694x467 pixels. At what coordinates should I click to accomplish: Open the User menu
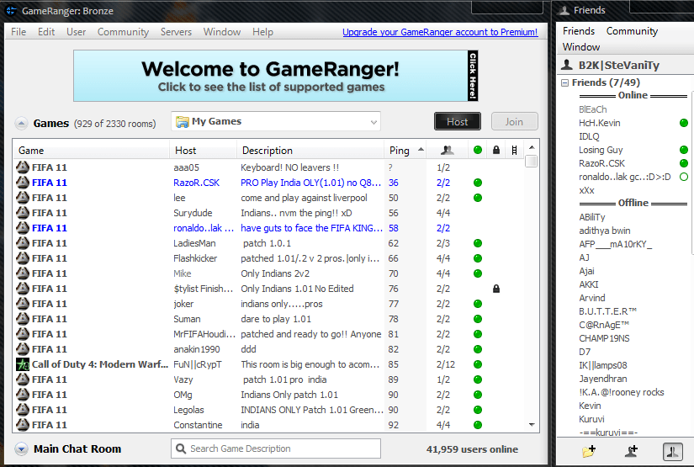(76, 32)
